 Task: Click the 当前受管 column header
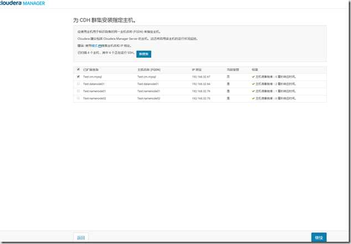[233, 70]
